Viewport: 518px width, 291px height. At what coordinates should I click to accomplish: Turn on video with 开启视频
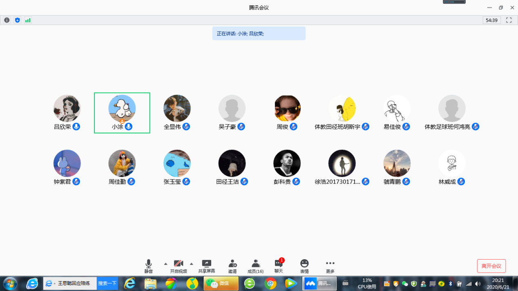pos(179,266)
